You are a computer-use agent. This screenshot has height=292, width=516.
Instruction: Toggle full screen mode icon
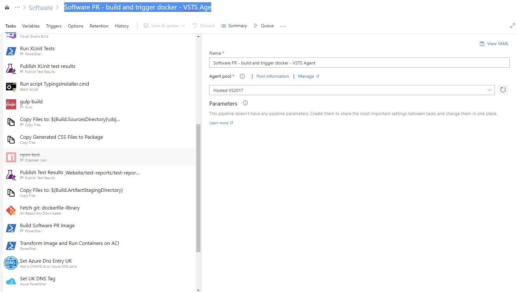pyautogui.click(x=513, y=26)
